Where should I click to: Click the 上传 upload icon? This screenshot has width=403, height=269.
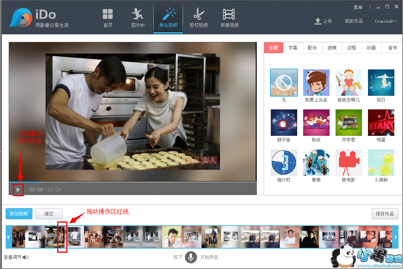(318, 21)
